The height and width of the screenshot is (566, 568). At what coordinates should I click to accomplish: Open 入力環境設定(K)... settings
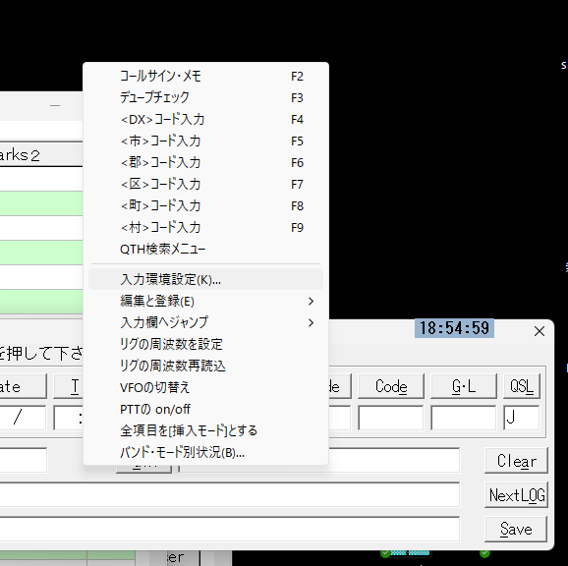click(x=205, y=279)
